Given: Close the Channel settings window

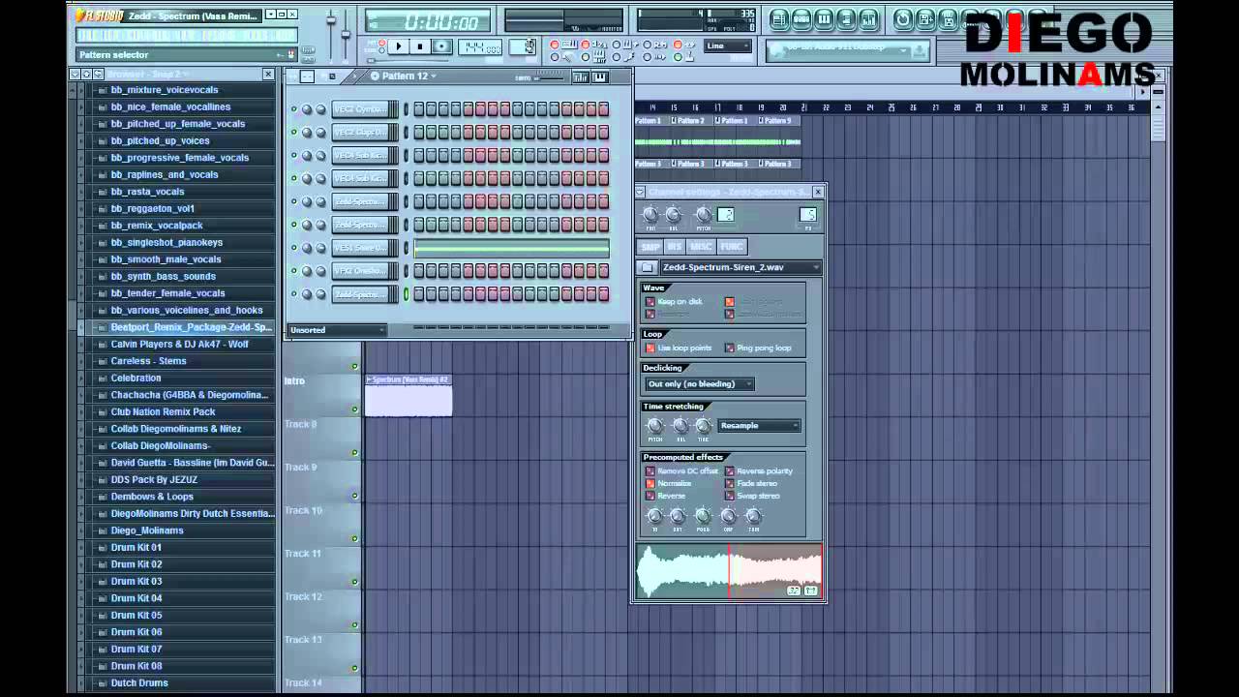Looking at the screenshot, I should 818,193.
